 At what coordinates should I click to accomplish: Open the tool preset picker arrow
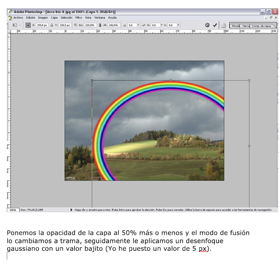tap(20, 25)
